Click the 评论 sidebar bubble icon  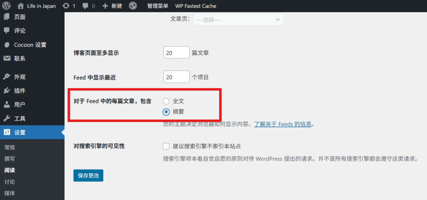tap(7, 31)
